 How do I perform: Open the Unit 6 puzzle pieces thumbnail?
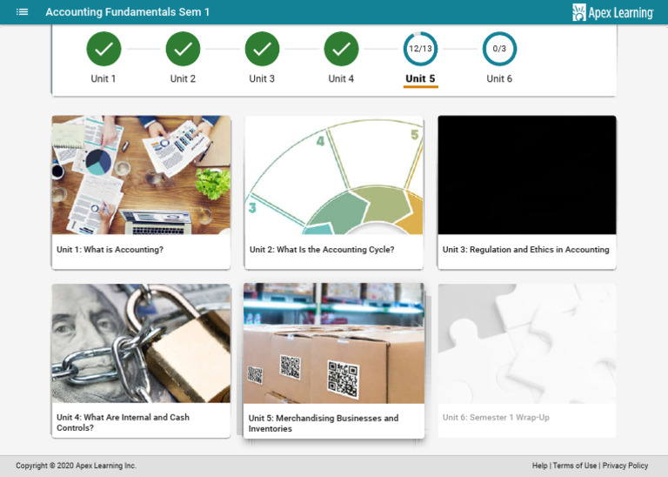[527, 343]
